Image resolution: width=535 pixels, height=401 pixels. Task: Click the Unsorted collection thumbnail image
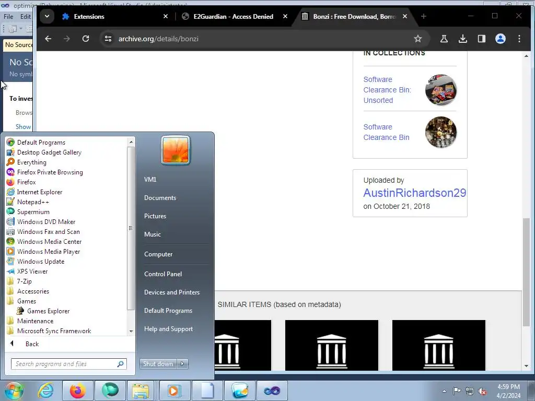441,90
